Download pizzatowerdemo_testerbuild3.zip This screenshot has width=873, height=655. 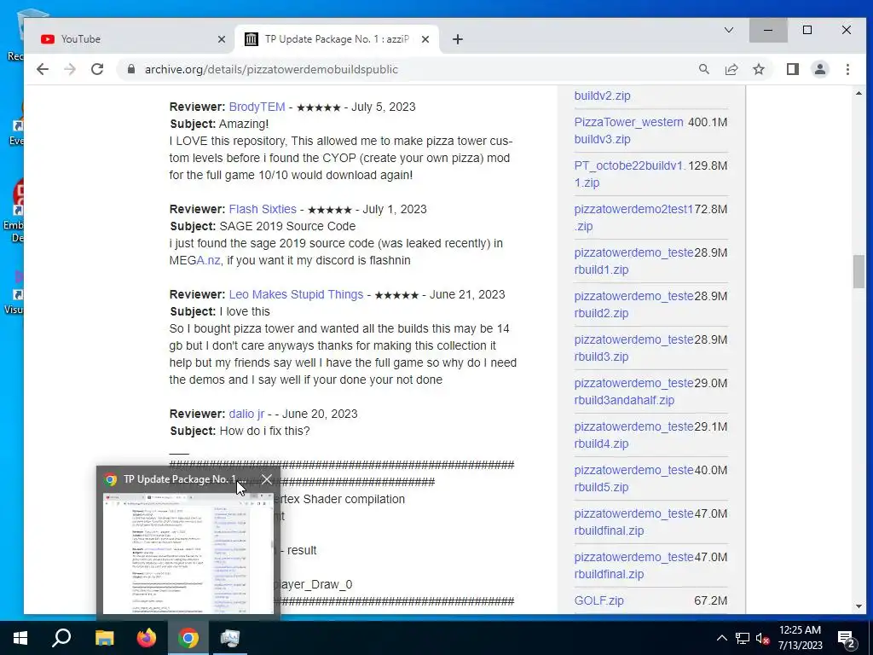point(633,348)
